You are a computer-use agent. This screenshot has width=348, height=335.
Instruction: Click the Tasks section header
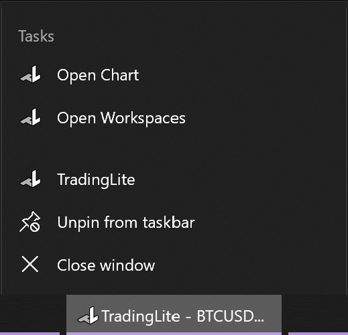(36, 36)
